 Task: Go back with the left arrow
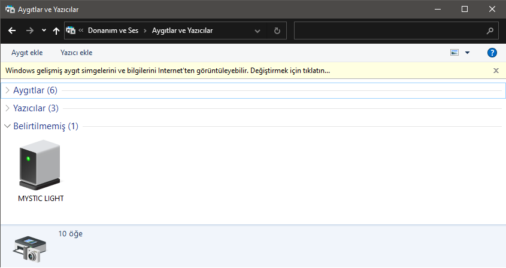pos(12,31)
